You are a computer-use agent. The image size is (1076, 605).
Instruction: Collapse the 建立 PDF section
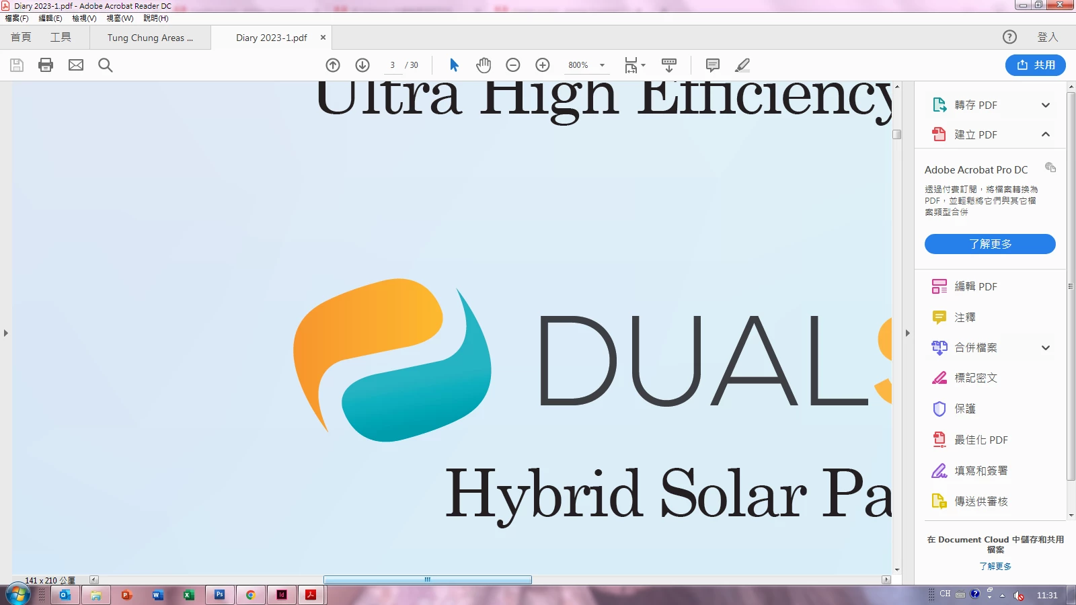click(x=1046, y=134)
